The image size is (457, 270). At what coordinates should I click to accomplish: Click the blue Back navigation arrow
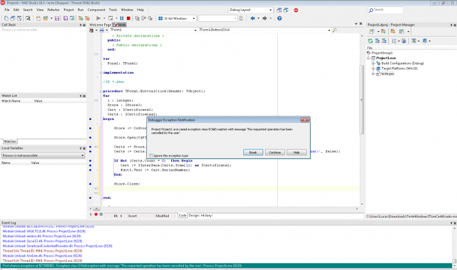[x=253, y=18]
